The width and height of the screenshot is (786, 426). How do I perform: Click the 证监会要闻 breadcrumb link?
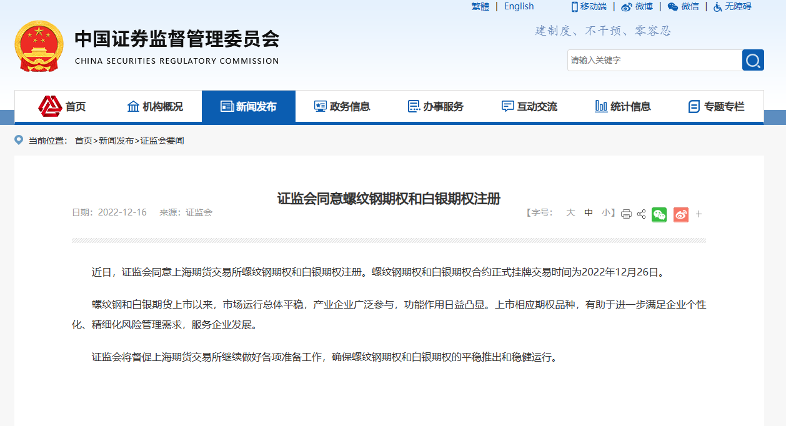162,141
